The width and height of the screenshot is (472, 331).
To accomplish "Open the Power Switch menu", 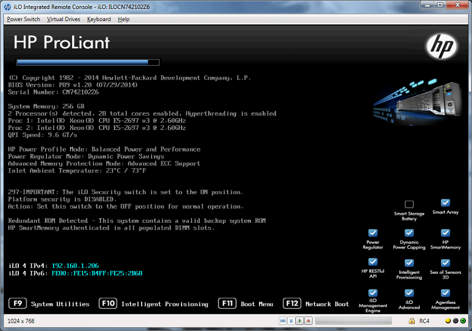I will tap(23, 19).
